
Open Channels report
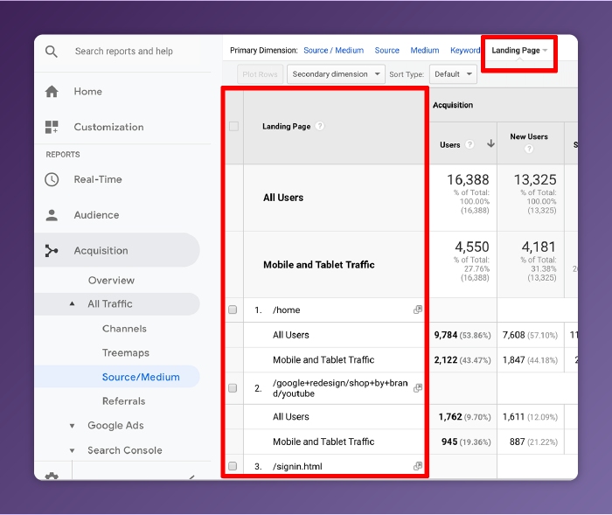(x=124, y=329)
